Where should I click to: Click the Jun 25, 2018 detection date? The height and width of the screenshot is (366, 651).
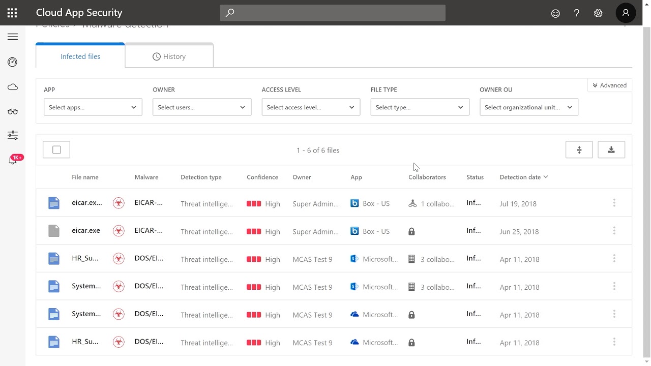tap(519, 231)
